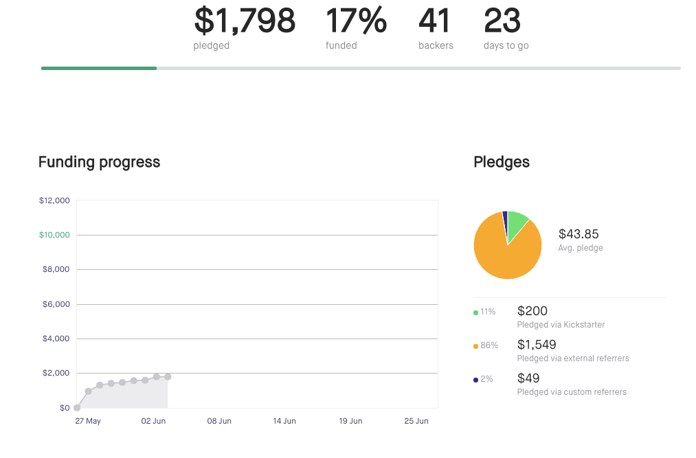Click the 17% funded statistic

coord(356,21)
